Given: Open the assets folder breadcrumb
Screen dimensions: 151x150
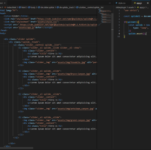Looking at the screenshot, I should (x=131, y=7).
